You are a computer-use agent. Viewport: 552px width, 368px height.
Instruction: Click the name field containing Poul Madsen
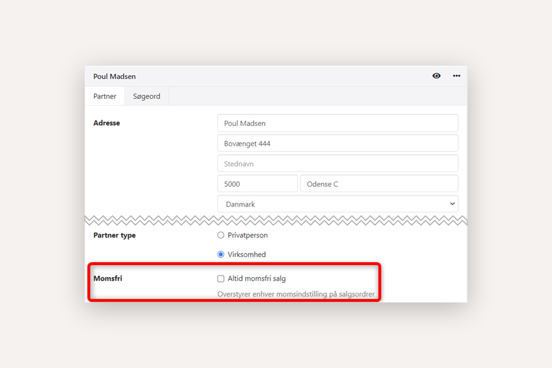click(x=338, y=123)
